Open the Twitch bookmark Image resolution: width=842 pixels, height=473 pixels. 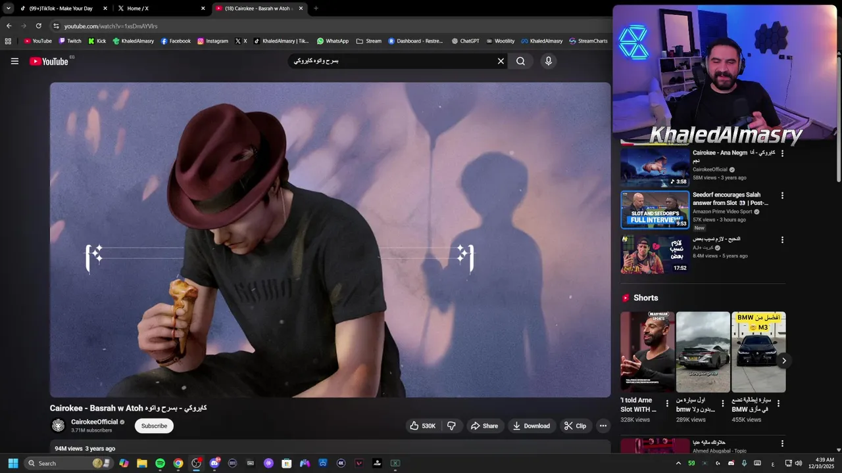coord(70,41)
